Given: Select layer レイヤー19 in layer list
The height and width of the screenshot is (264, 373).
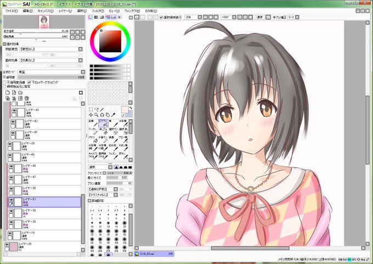Looking at the screenshot, I should pyautogui.click(x=44, y=235).
